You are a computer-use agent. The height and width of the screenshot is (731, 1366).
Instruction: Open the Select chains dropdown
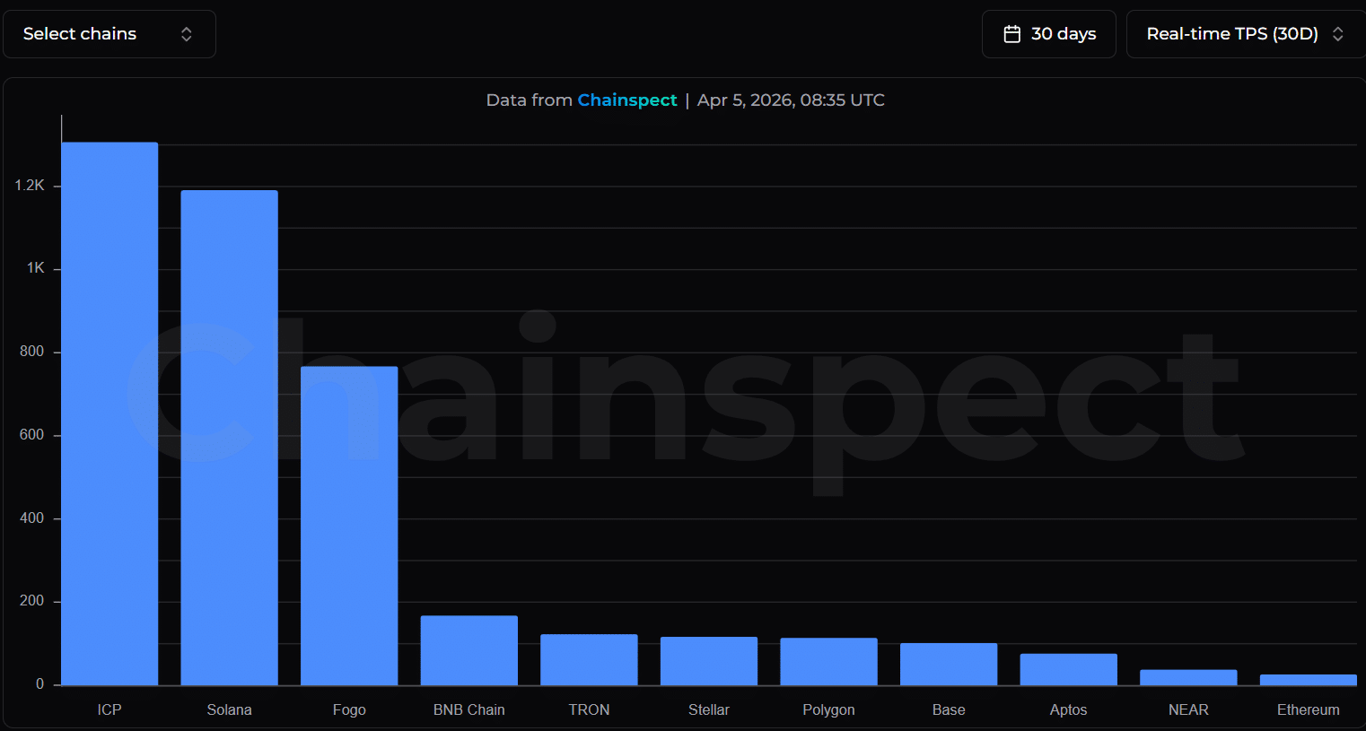pos(109,34)
